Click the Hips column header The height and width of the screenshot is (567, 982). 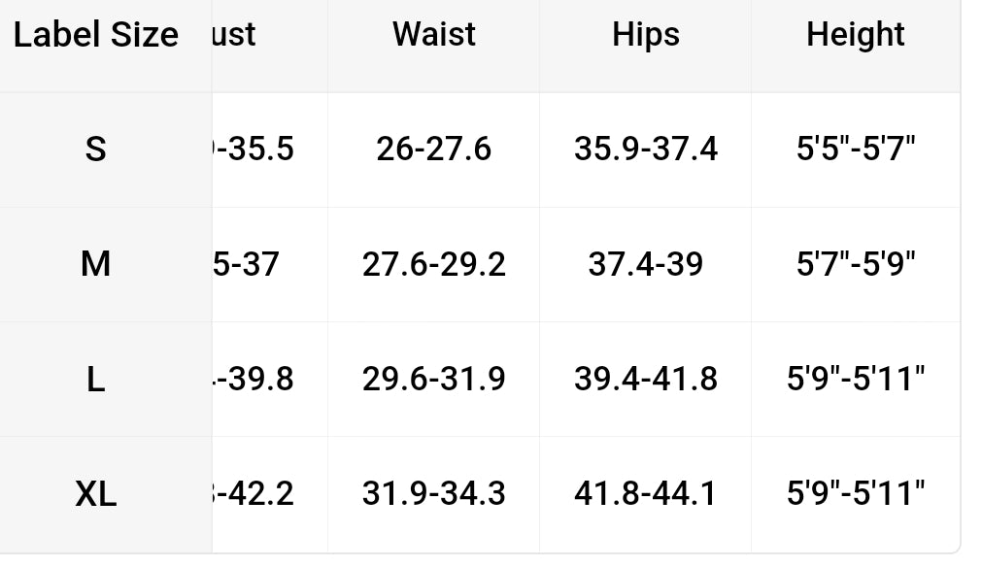pos(645,35)
